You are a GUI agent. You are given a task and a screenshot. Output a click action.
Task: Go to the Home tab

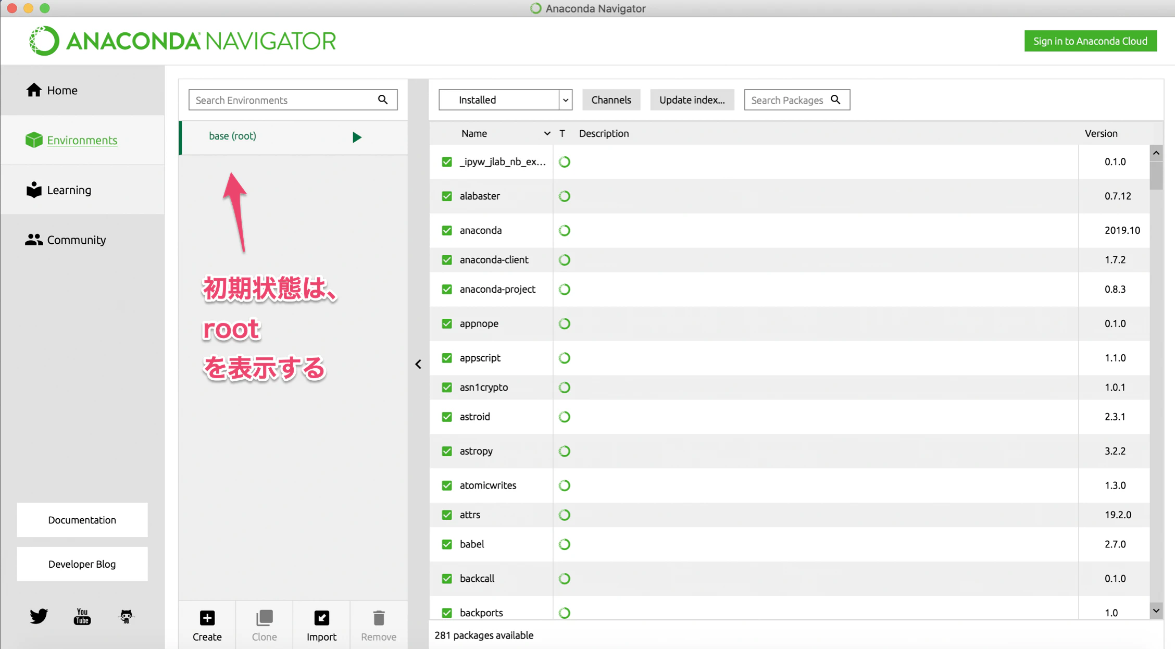82,90
